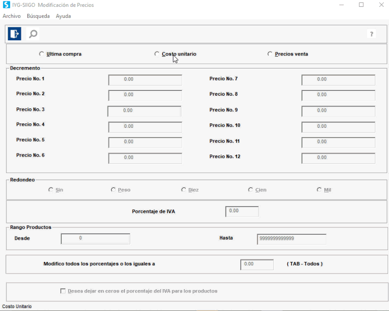Open the Ayuda menu
389x311 pixels.
(x=63, y=16)
